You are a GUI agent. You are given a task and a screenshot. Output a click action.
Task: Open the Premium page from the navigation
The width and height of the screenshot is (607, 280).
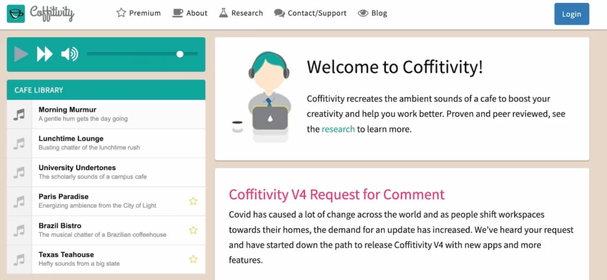[139, 13]
